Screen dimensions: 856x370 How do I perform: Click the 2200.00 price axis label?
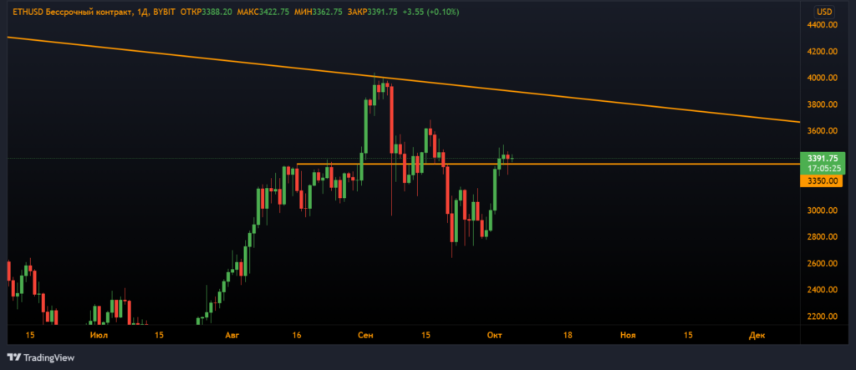coord(821,316)
